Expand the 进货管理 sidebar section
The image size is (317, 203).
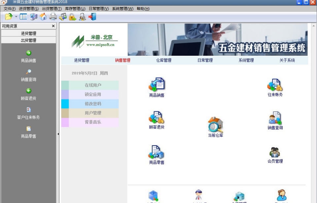click(x=28, y=33)
